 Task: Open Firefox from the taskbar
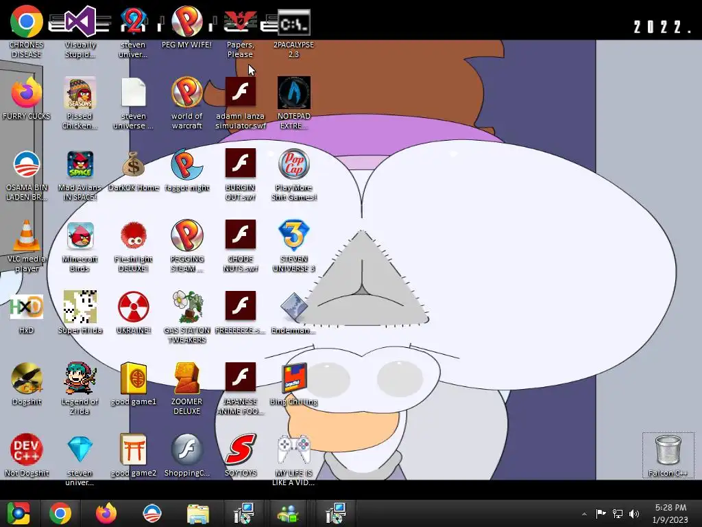point(106,513)
